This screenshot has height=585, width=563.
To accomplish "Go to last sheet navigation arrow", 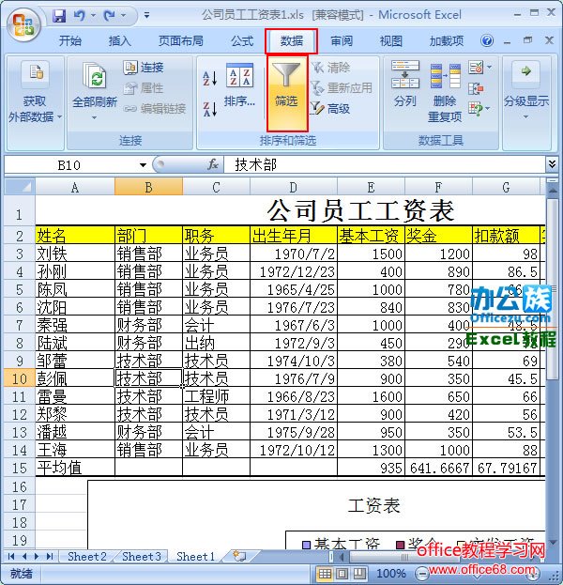I will point(50,556).
